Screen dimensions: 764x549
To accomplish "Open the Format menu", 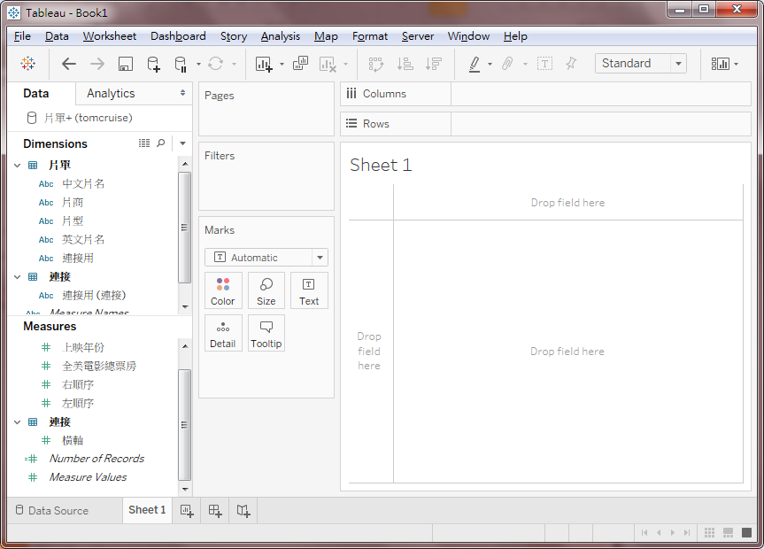I will pyautogui.click(x=370, y=36).
